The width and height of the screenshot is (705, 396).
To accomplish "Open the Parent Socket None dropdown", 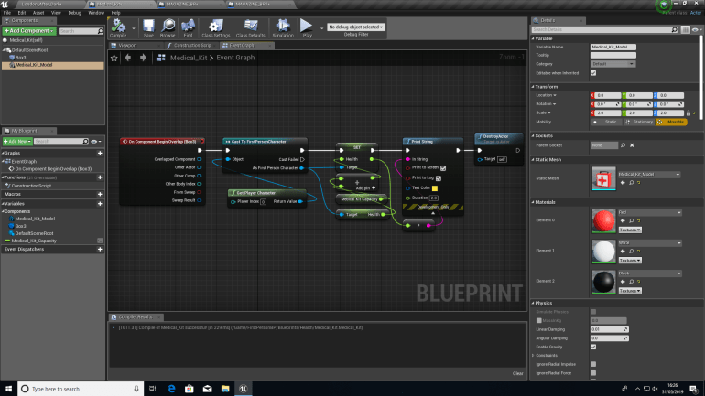I will [x=604, y=145].
